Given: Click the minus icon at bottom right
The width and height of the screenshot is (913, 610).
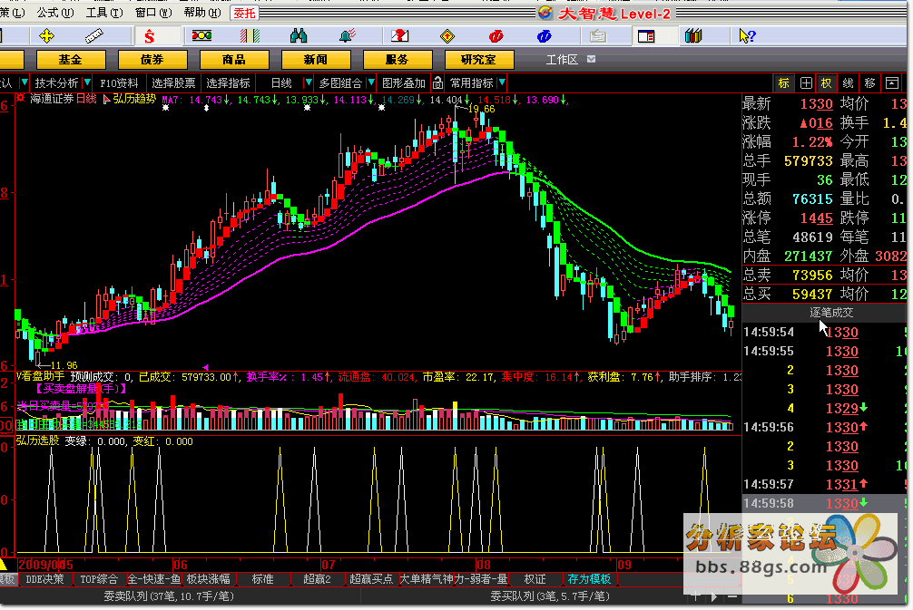Looking at the screenshot, I should tap(731, 596).
